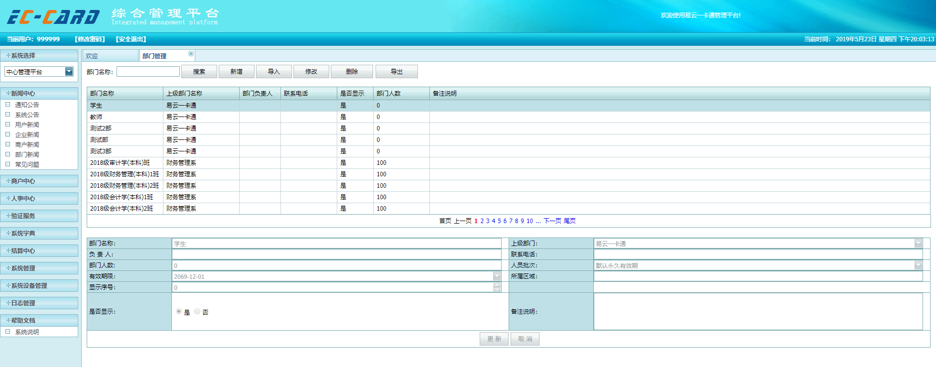Expand the 日志管理 panel
Screen dimensions: 936x367
pyautogui.click(x=39, y=303)
